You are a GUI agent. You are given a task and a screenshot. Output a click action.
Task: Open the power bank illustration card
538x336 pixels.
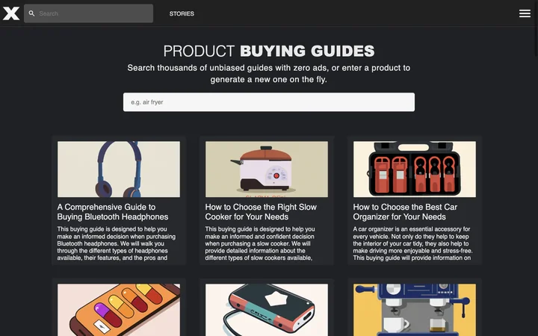(x=267, y=310)
